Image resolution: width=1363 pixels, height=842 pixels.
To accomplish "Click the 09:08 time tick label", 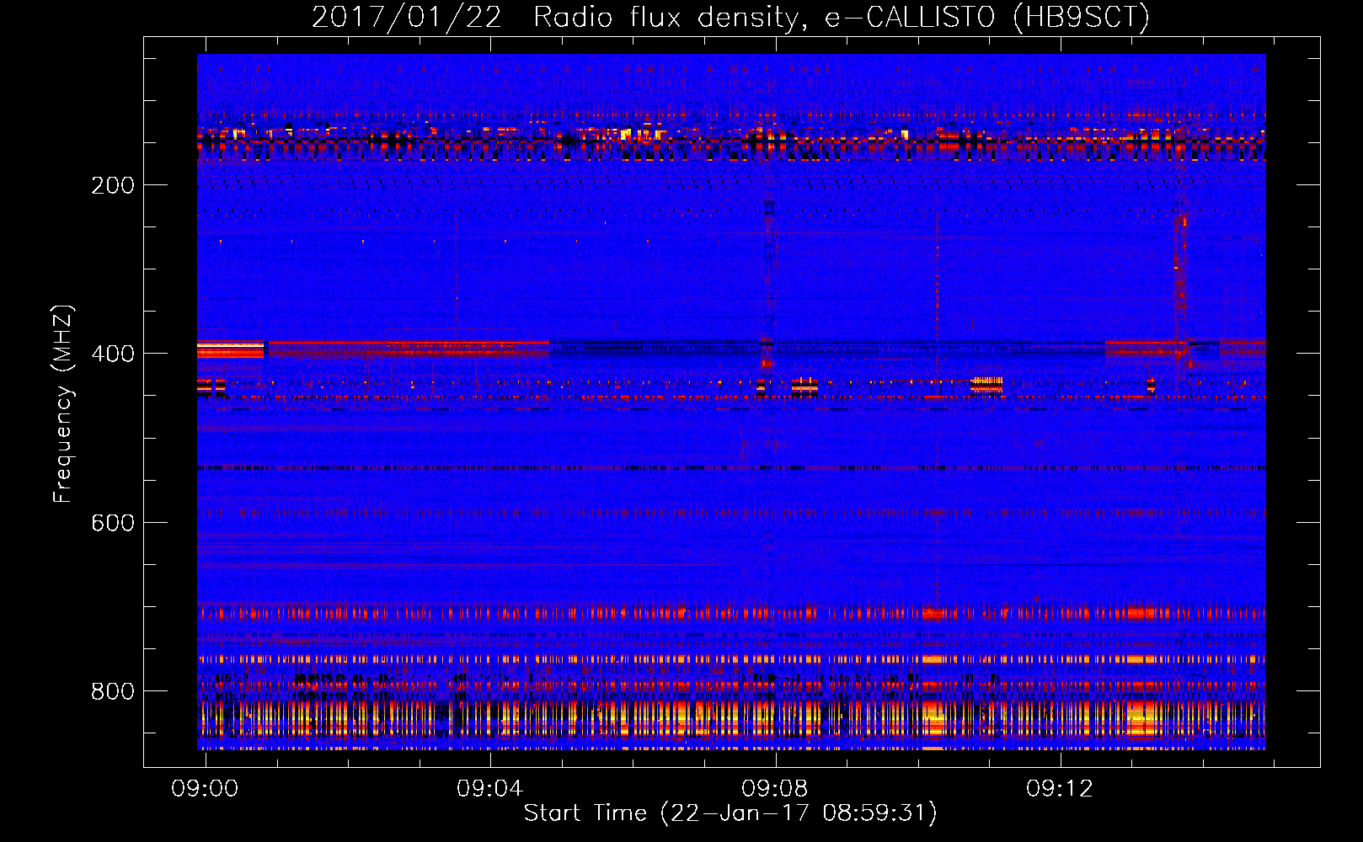I will (774, 788).
